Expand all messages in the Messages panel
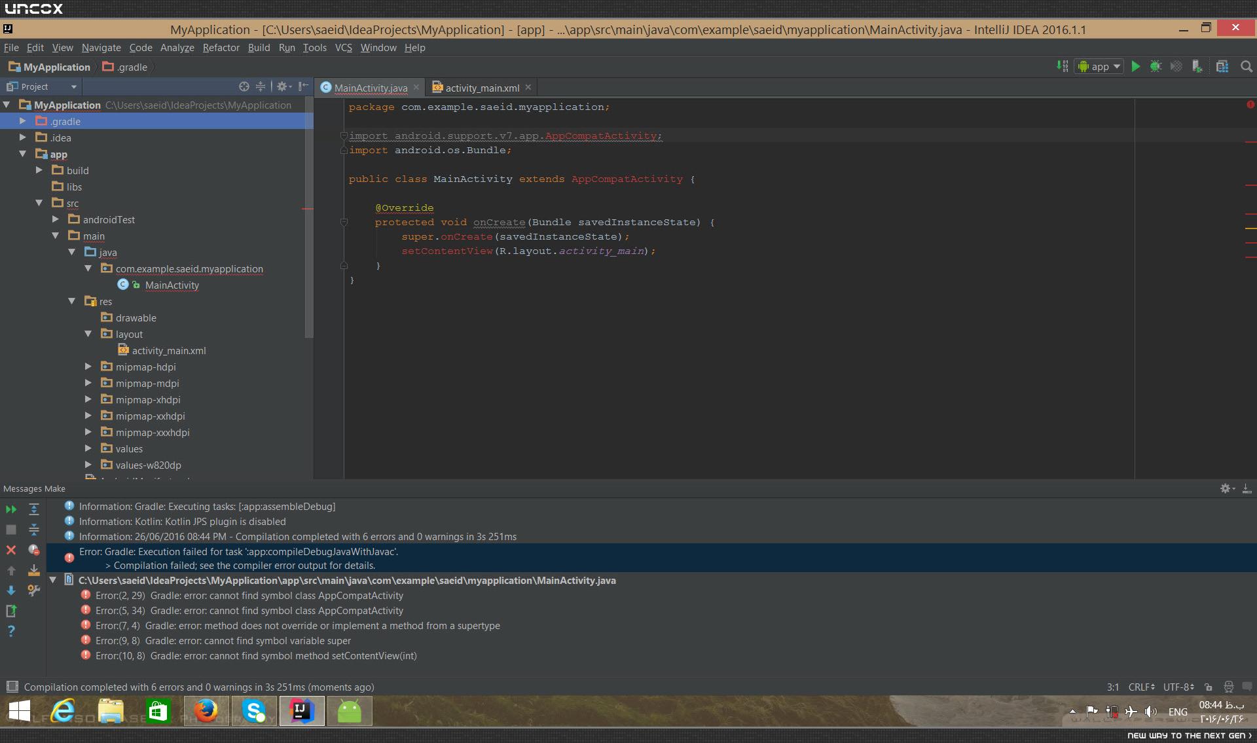The width and height of the screenshot is (1257, 743). (34, 509)
